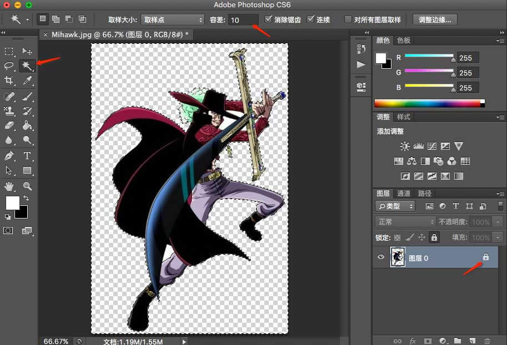Image resolution: width=507 pixels, height=345 pixels.
Task: Add Channel Mixer adjustment
Action: click(x=451, y=161)
